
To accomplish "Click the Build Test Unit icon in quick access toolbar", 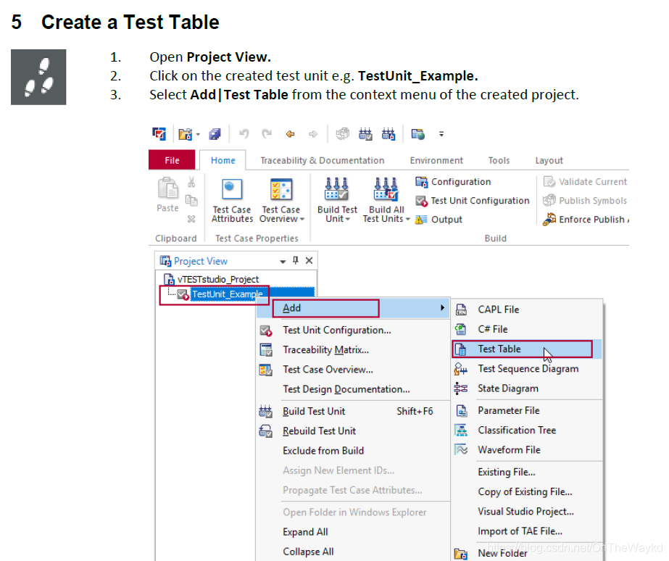I will [x=365, y=134].
